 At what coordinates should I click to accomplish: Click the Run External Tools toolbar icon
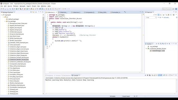click(20, 9)
